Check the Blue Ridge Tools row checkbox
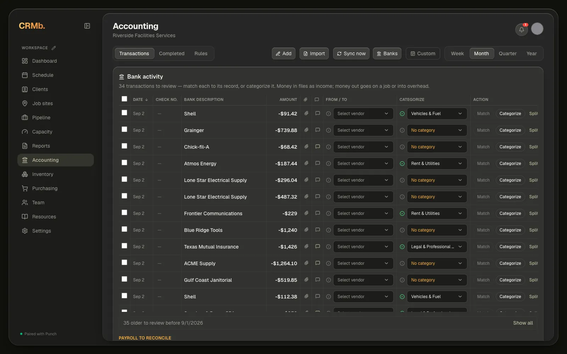The height and width of the screenshot is (354, 567). [x=124, y=229]
